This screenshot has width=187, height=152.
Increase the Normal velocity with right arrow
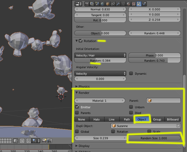[x=124, y=9]
